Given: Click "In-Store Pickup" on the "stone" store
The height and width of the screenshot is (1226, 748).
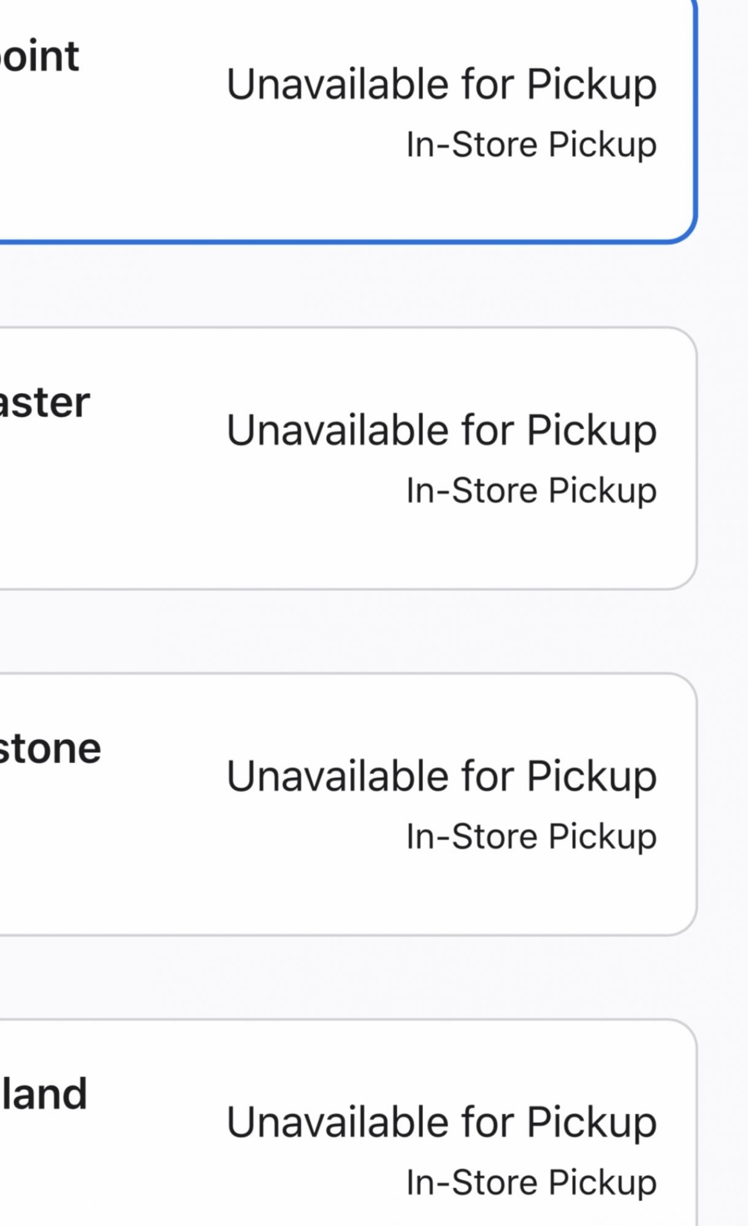Looking at the screenshot, I should point(531,837).
